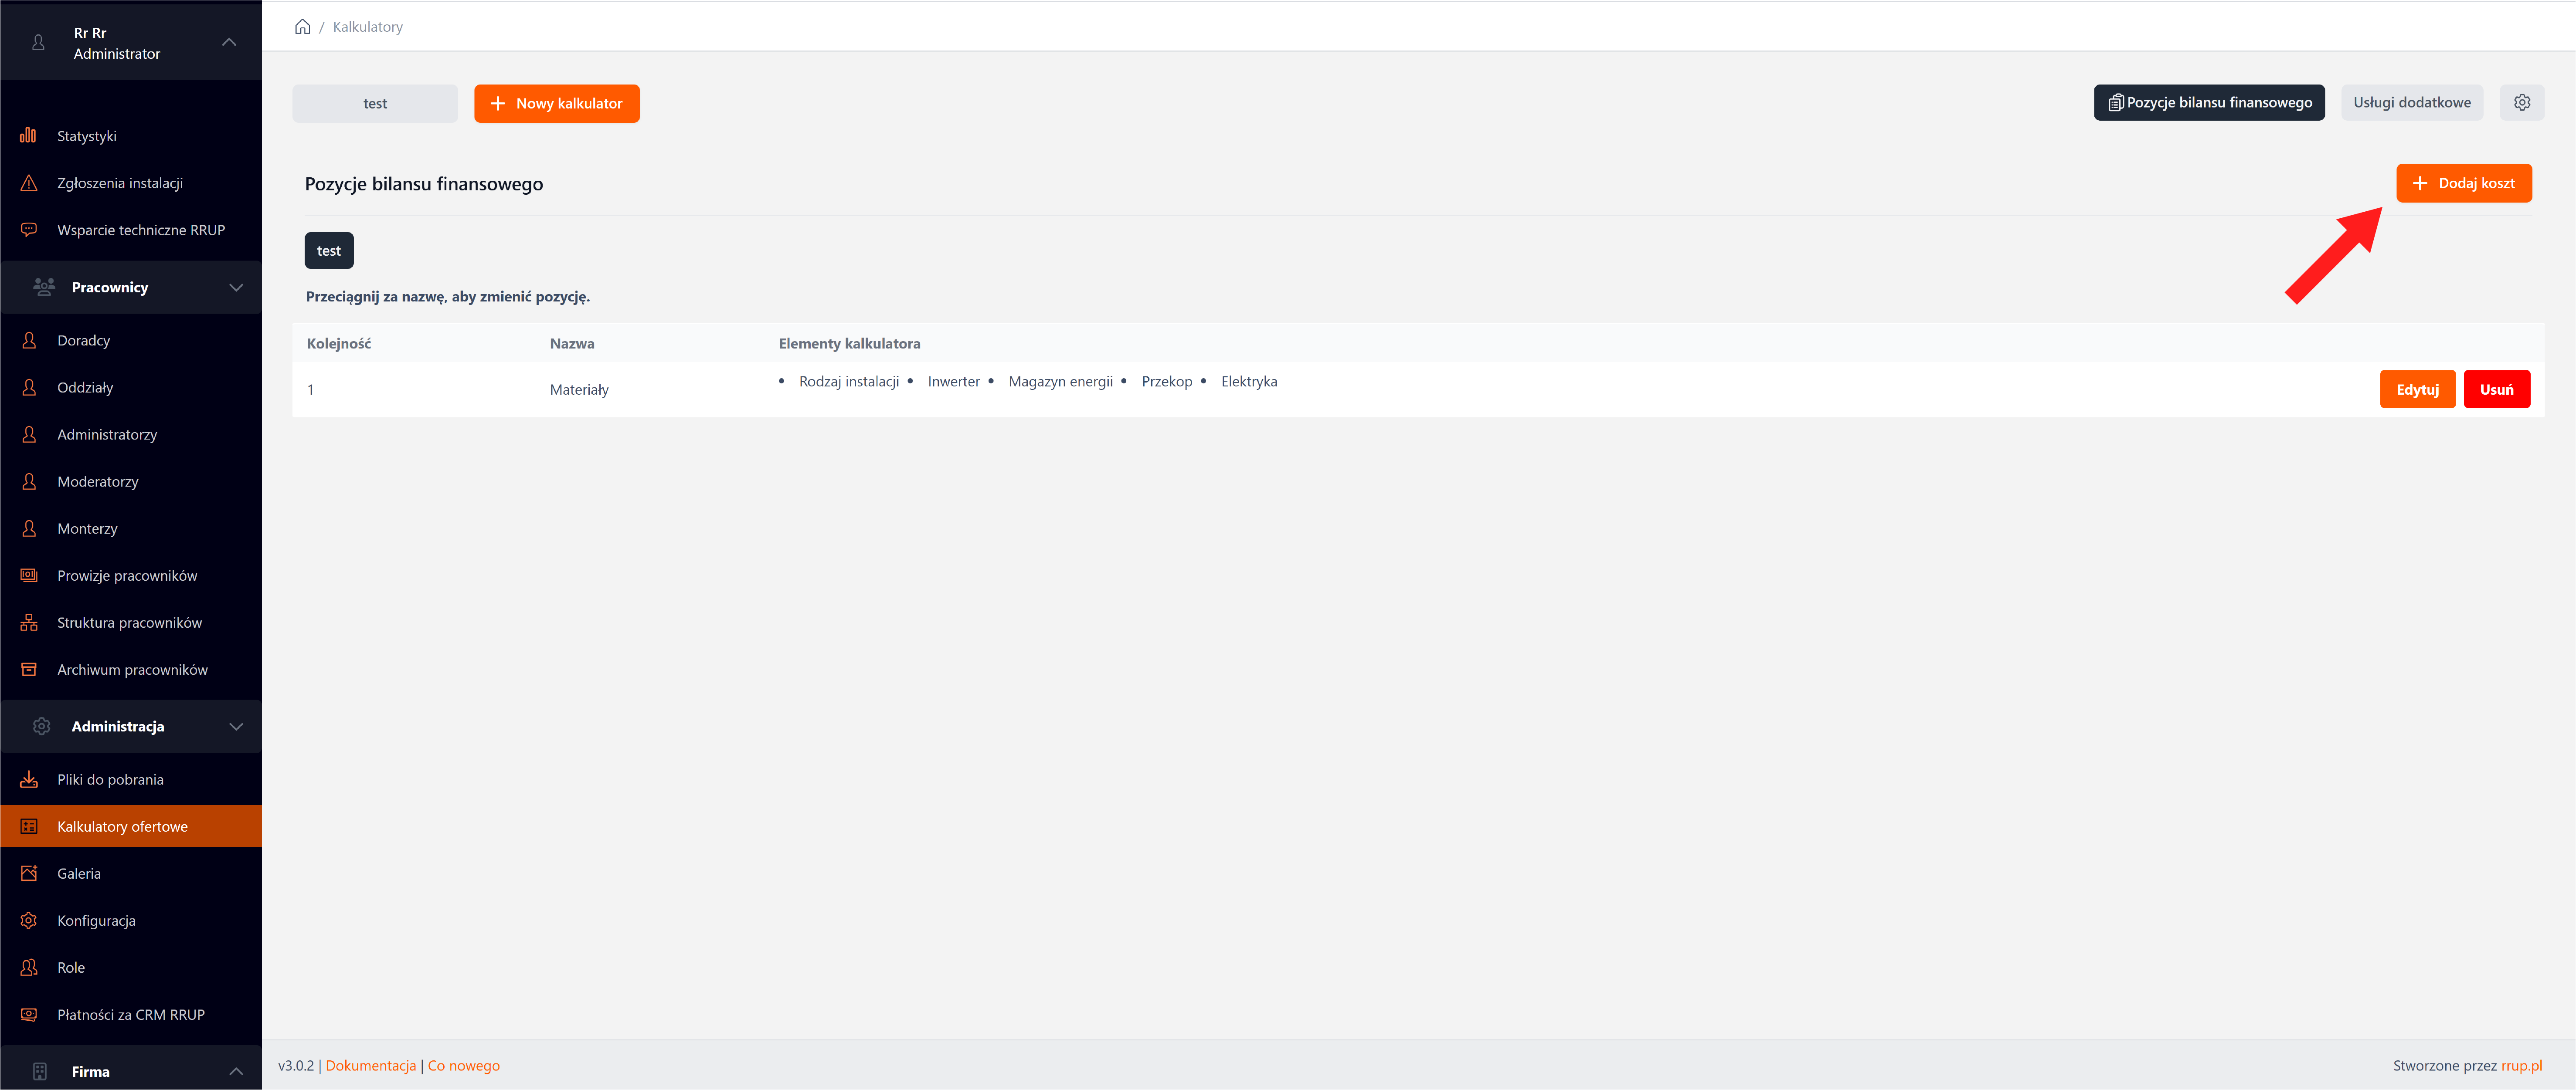Viewport: 2576px width, 1090px height.
Task: Toggle the Rr Rr Administrator user menu
Action: [x=229, y=42]
